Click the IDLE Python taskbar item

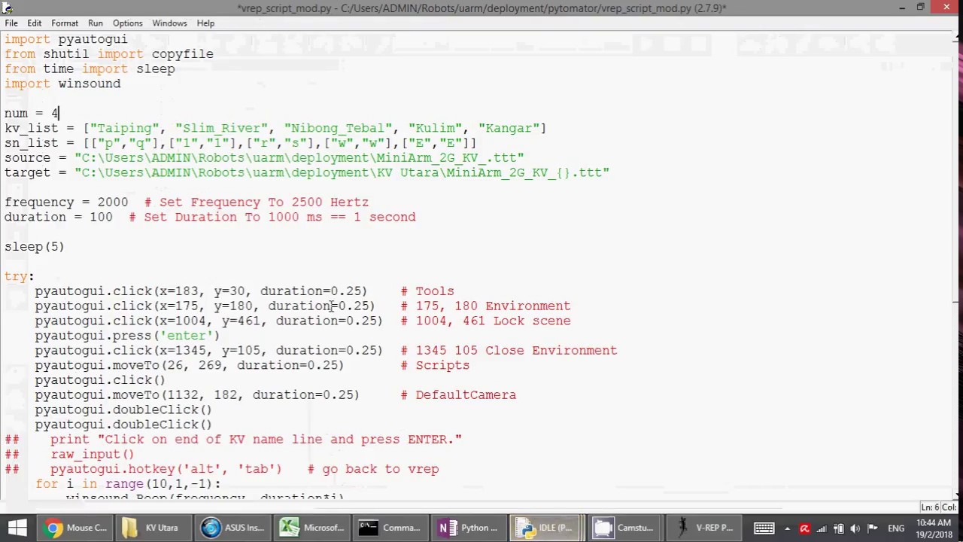(x=546, y=528)
